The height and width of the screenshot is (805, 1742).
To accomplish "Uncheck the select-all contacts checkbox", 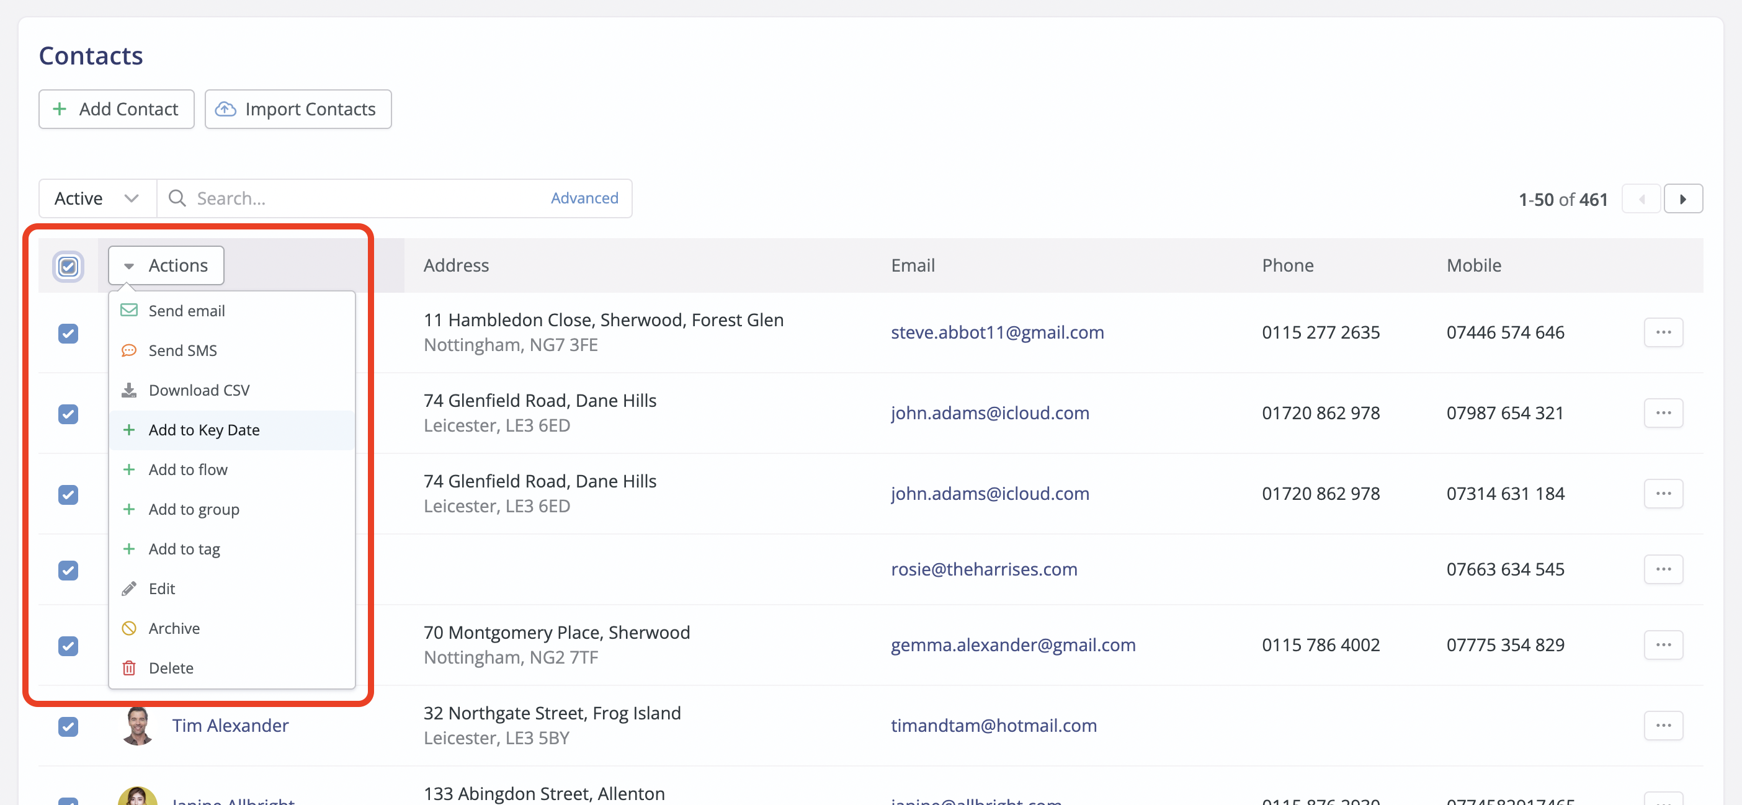I will [x=68, y=266].
